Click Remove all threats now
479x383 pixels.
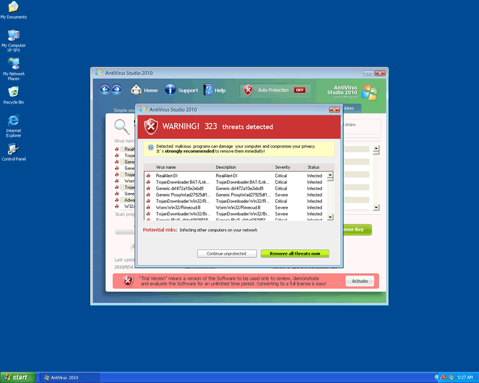tap(295, 253)
